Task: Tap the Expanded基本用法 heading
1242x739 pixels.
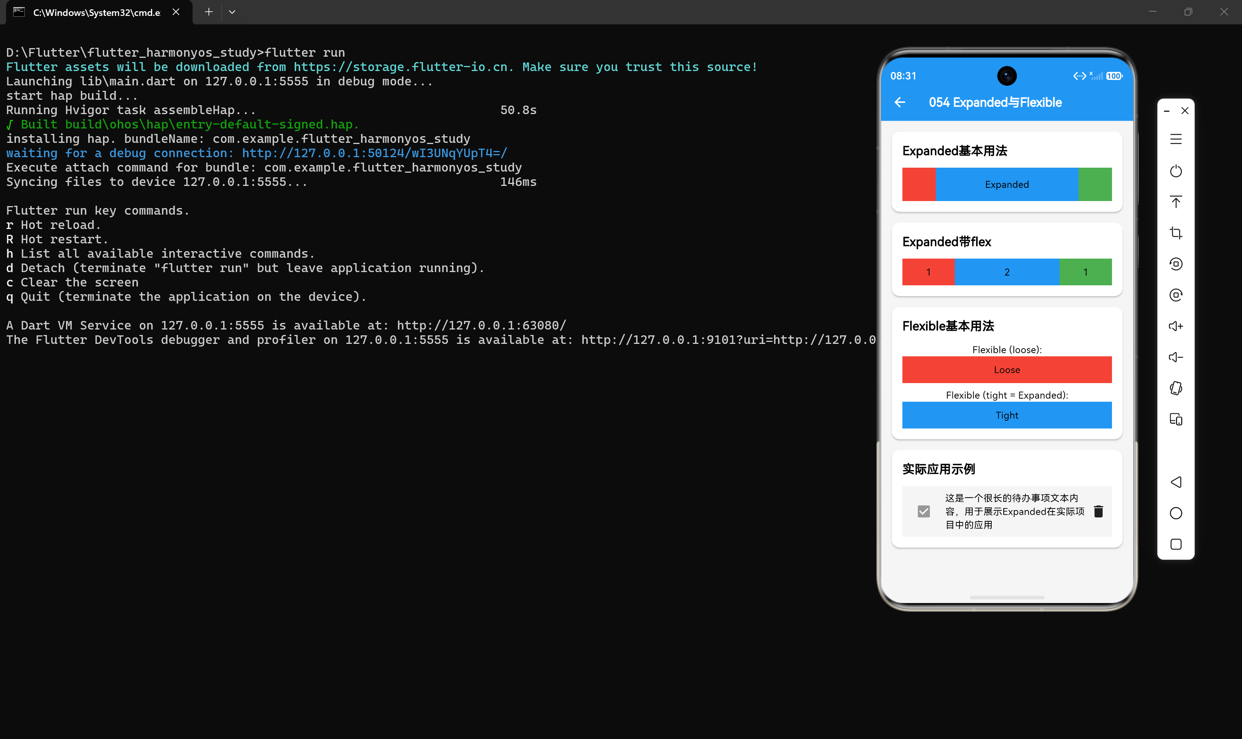Action: coord(955,151)
